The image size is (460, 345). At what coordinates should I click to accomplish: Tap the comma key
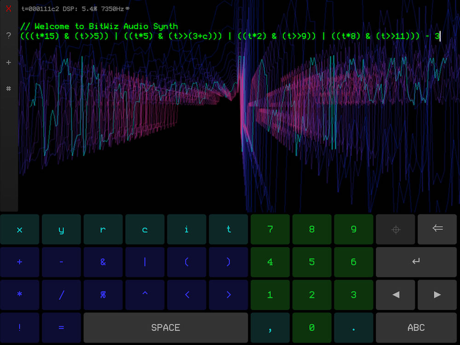pyautogui.click(x=270, y=328)
